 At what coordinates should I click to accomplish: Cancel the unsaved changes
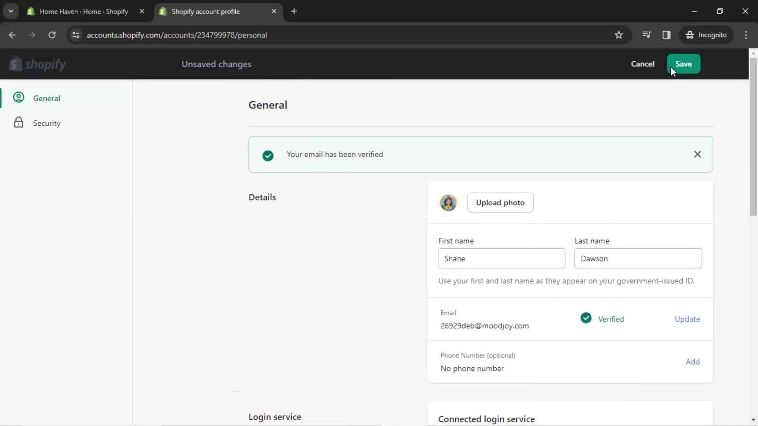[x=642, y=64]
